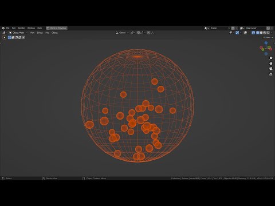Add a new view layer

coord(269,28)
